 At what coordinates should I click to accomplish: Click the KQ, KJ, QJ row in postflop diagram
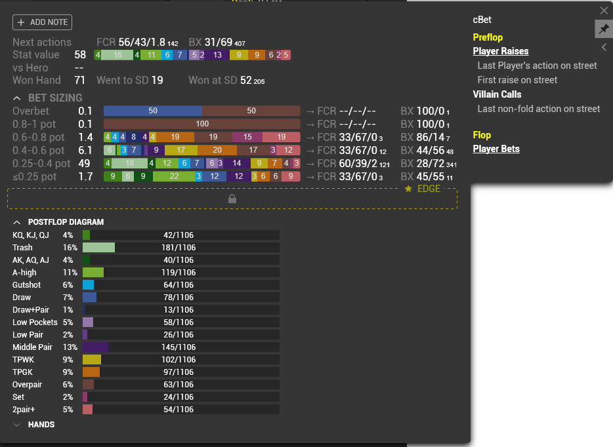pyautogui.click(x=146, y=235)
